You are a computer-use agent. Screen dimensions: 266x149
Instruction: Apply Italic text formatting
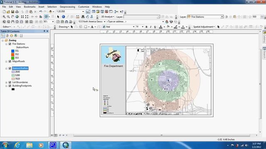pos(150,27)
